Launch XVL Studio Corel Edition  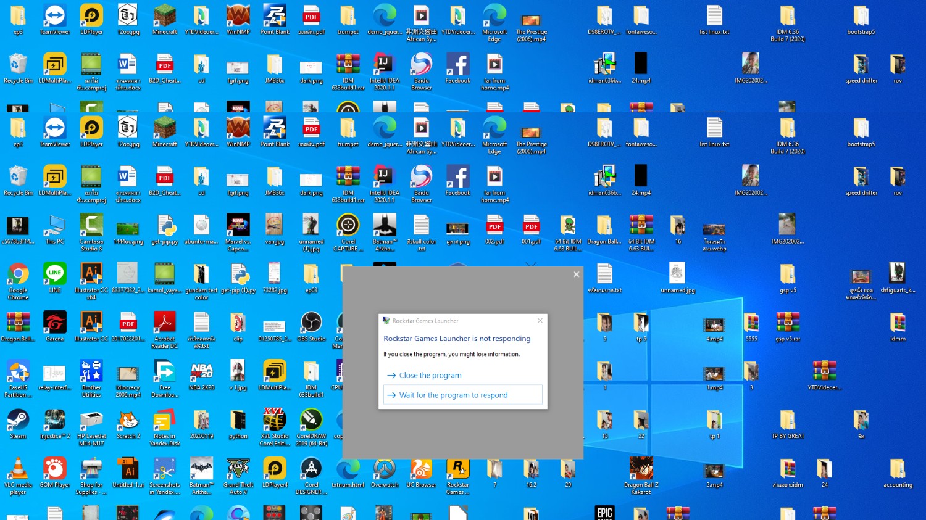click(x=275, y=427)
